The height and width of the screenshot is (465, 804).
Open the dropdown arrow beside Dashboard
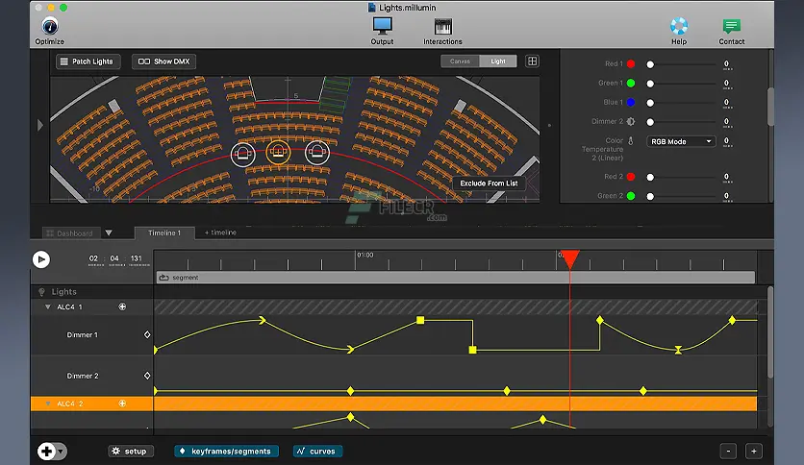[x=109, y=232]
